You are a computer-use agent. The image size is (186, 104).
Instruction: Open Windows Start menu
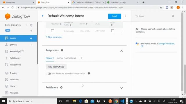[x=3, y=101]
